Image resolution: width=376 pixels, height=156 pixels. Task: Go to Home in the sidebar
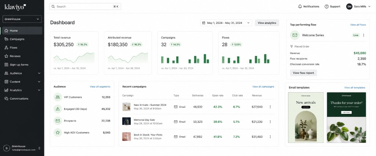coord(22,31)
